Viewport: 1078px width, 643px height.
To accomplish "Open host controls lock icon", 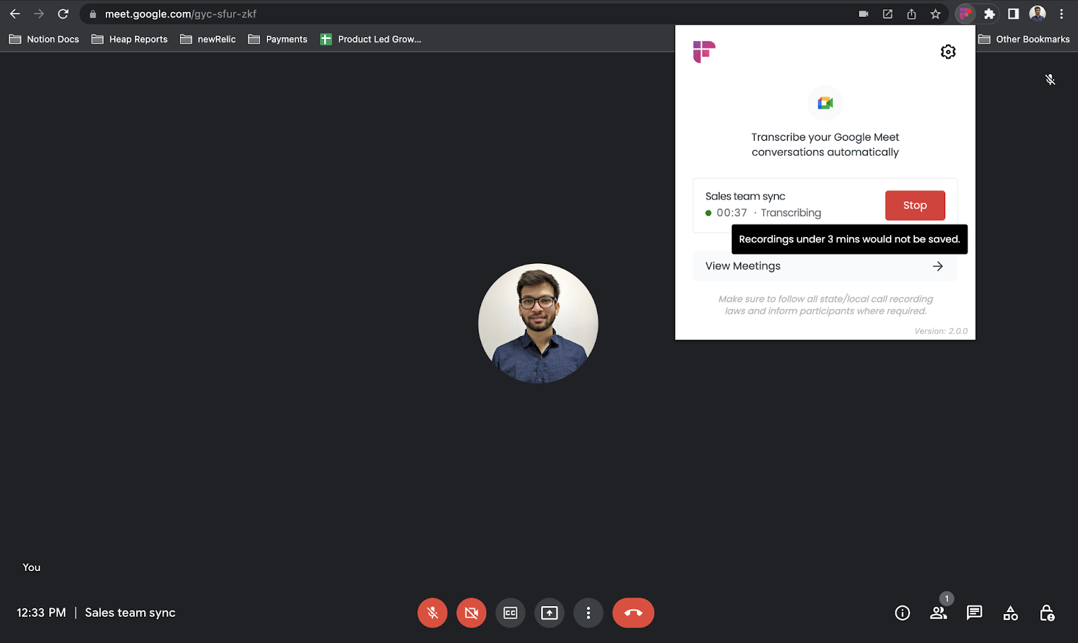I will tap(1046, 613).
